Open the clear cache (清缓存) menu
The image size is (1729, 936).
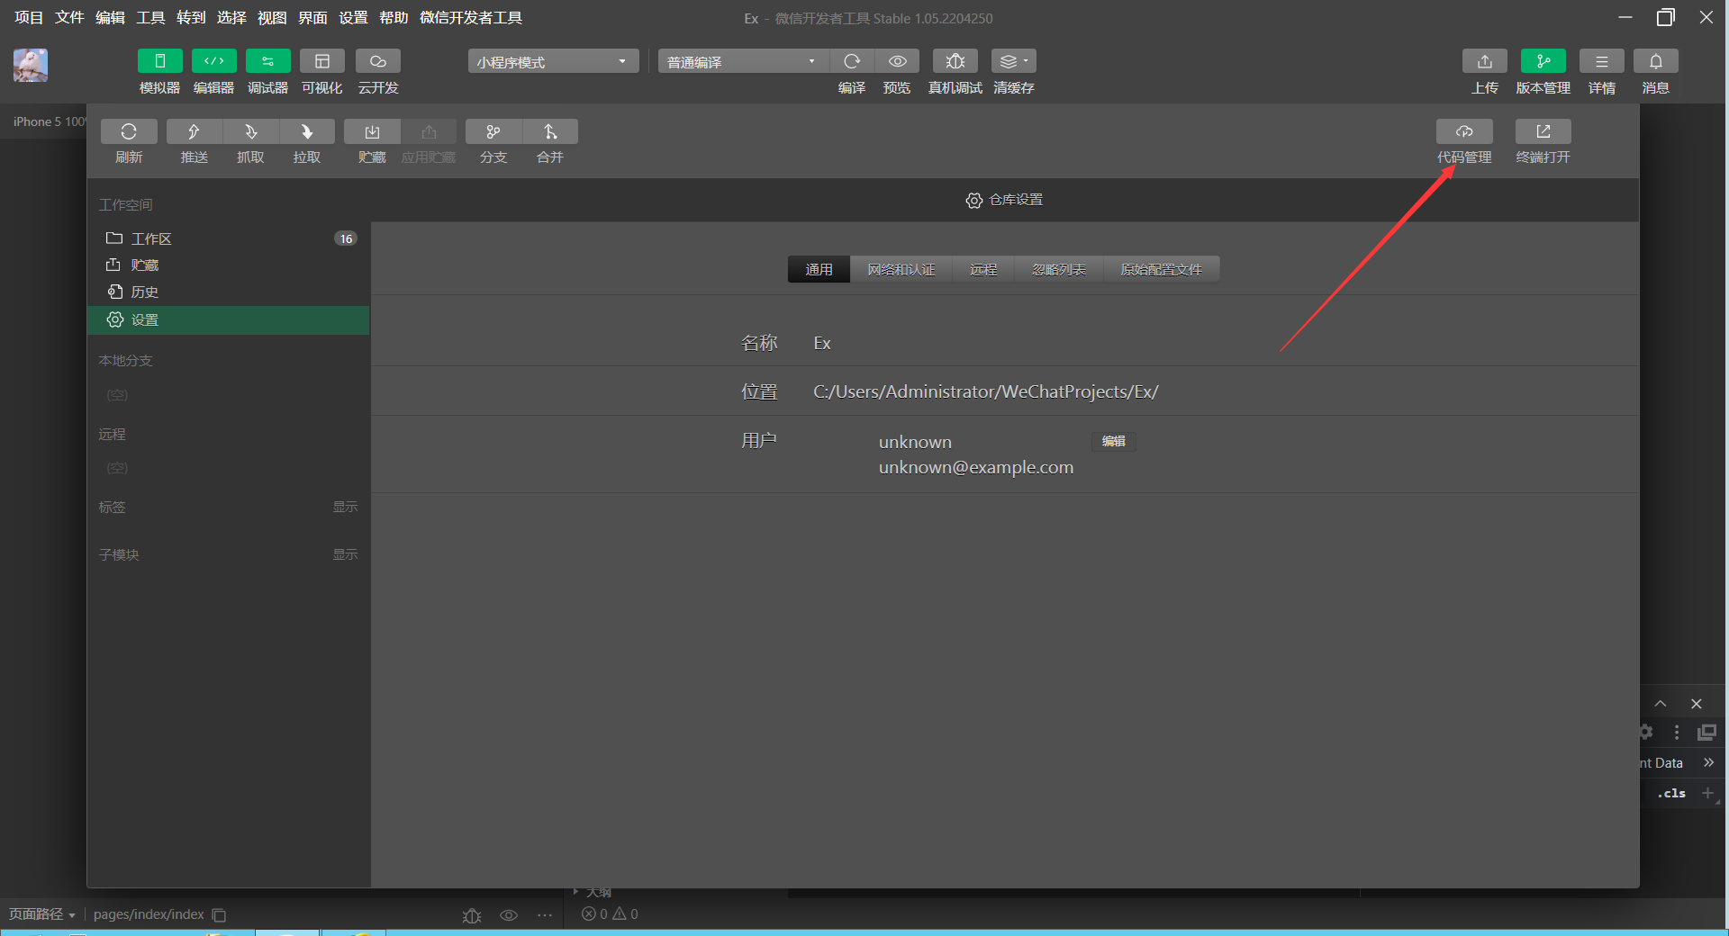(1013, 61)
